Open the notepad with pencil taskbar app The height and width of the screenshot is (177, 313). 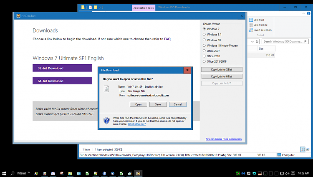click(x=96, y=173)
